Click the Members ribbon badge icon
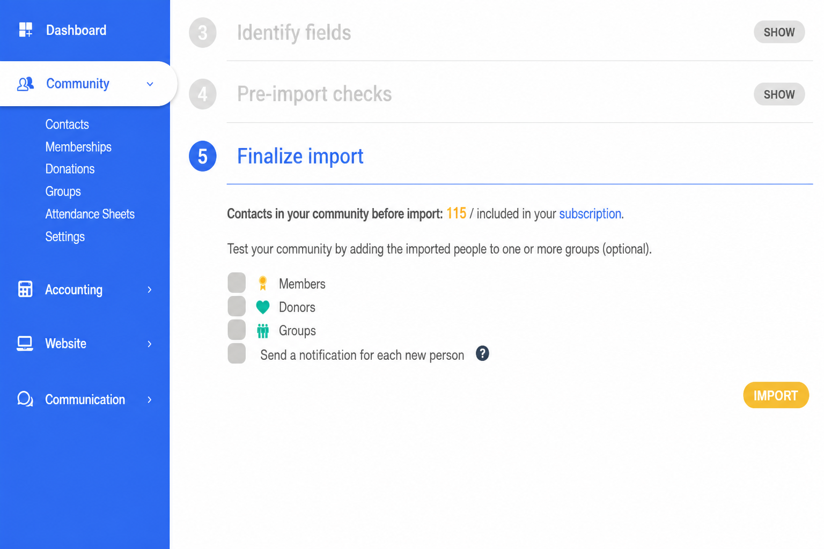 pyautogui.click(x=263, y=283)
